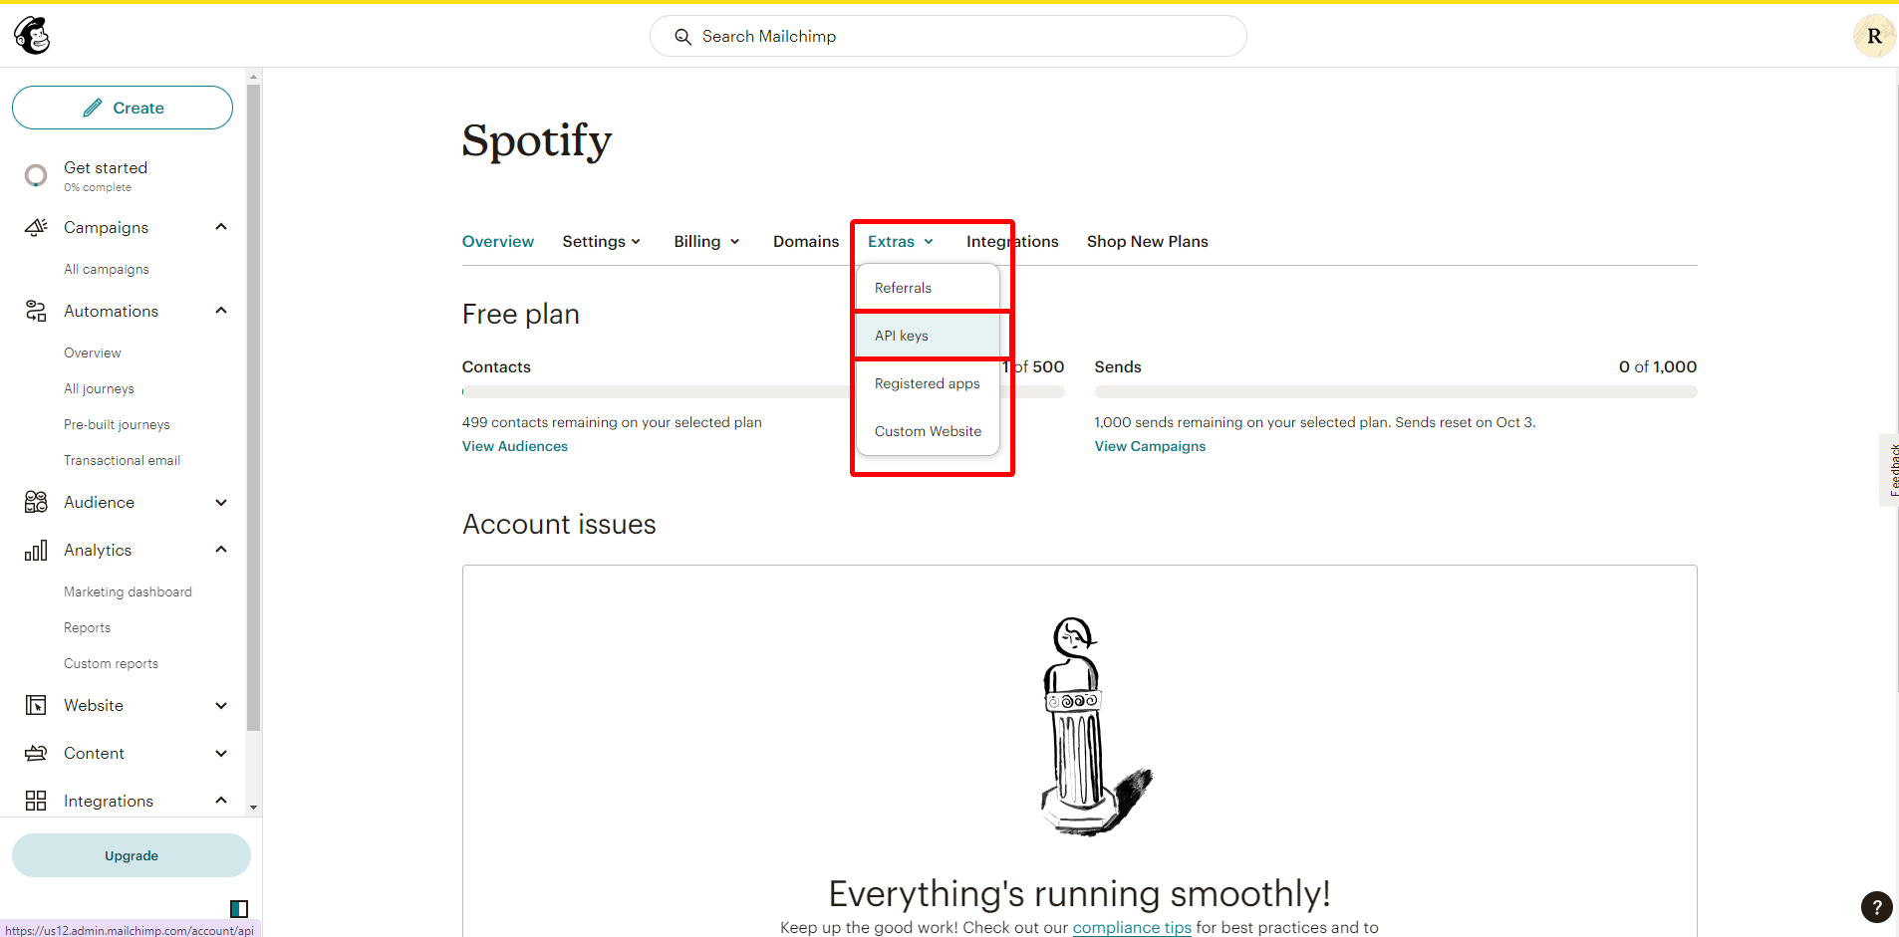Switch to the Domains tab
The width and height of the screenshot is (1899, 937).
pos(806,241)
